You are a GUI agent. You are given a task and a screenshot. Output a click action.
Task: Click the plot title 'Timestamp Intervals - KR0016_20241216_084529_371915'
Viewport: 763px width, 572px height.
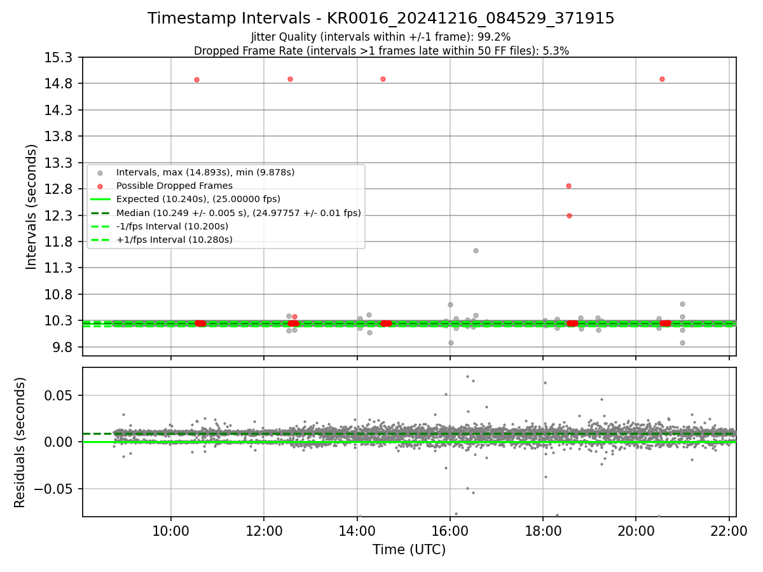coord(381,18)
